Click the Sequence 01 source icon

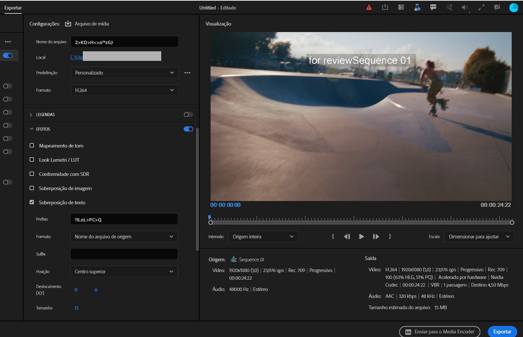click(234, 260)
